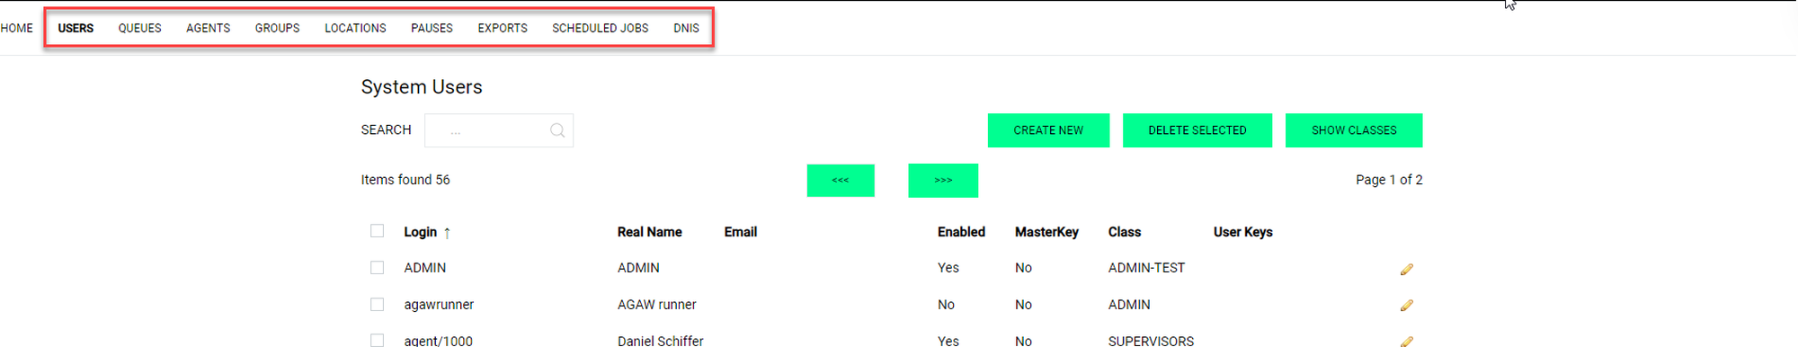Sort by the MasterKey column header
Image resolution: width=1798 pixels, height=347 pixels.
point(1046,232)
